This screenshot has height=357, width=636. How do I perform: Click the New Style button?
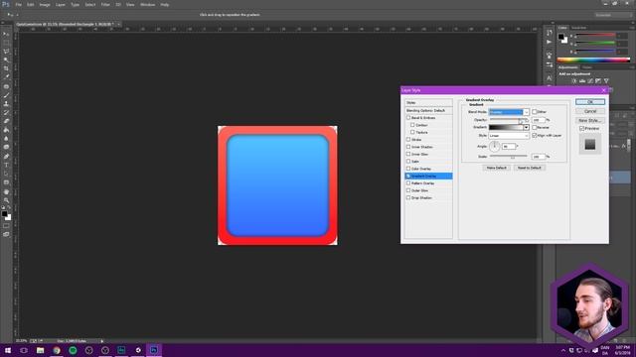pos(590,121)
